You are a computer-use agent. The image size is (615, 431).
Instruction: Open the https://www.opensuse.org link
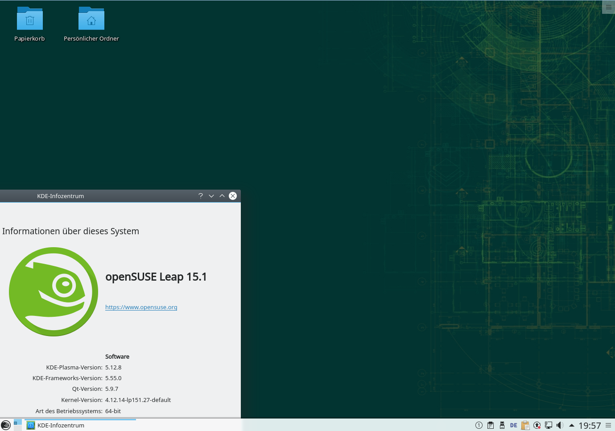coord(141,307)
